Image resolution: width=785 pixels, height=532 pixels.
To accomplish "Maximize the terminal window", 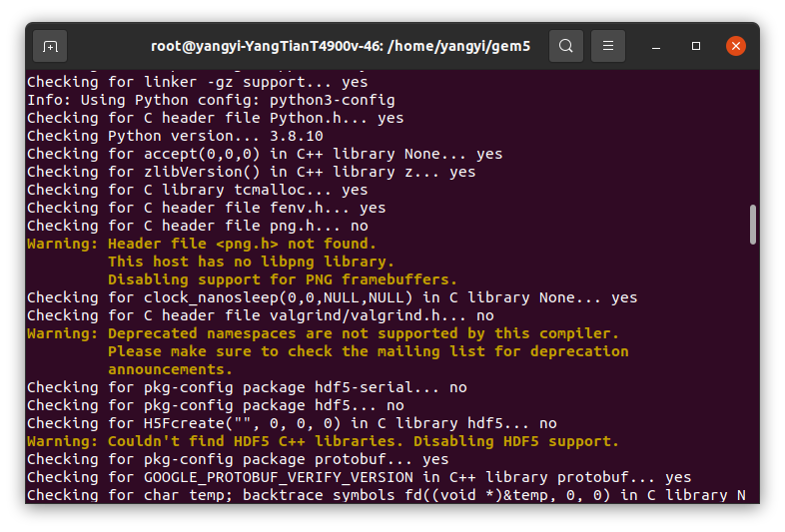I will (696, 46).
